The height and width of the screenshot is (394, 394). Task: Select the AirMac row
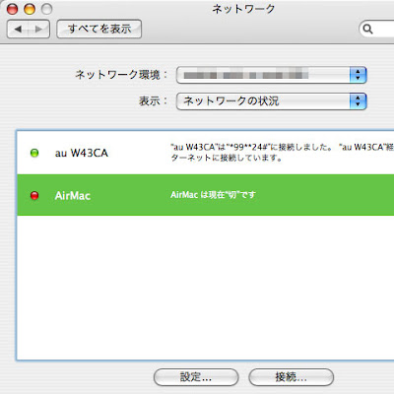[206, 195]
